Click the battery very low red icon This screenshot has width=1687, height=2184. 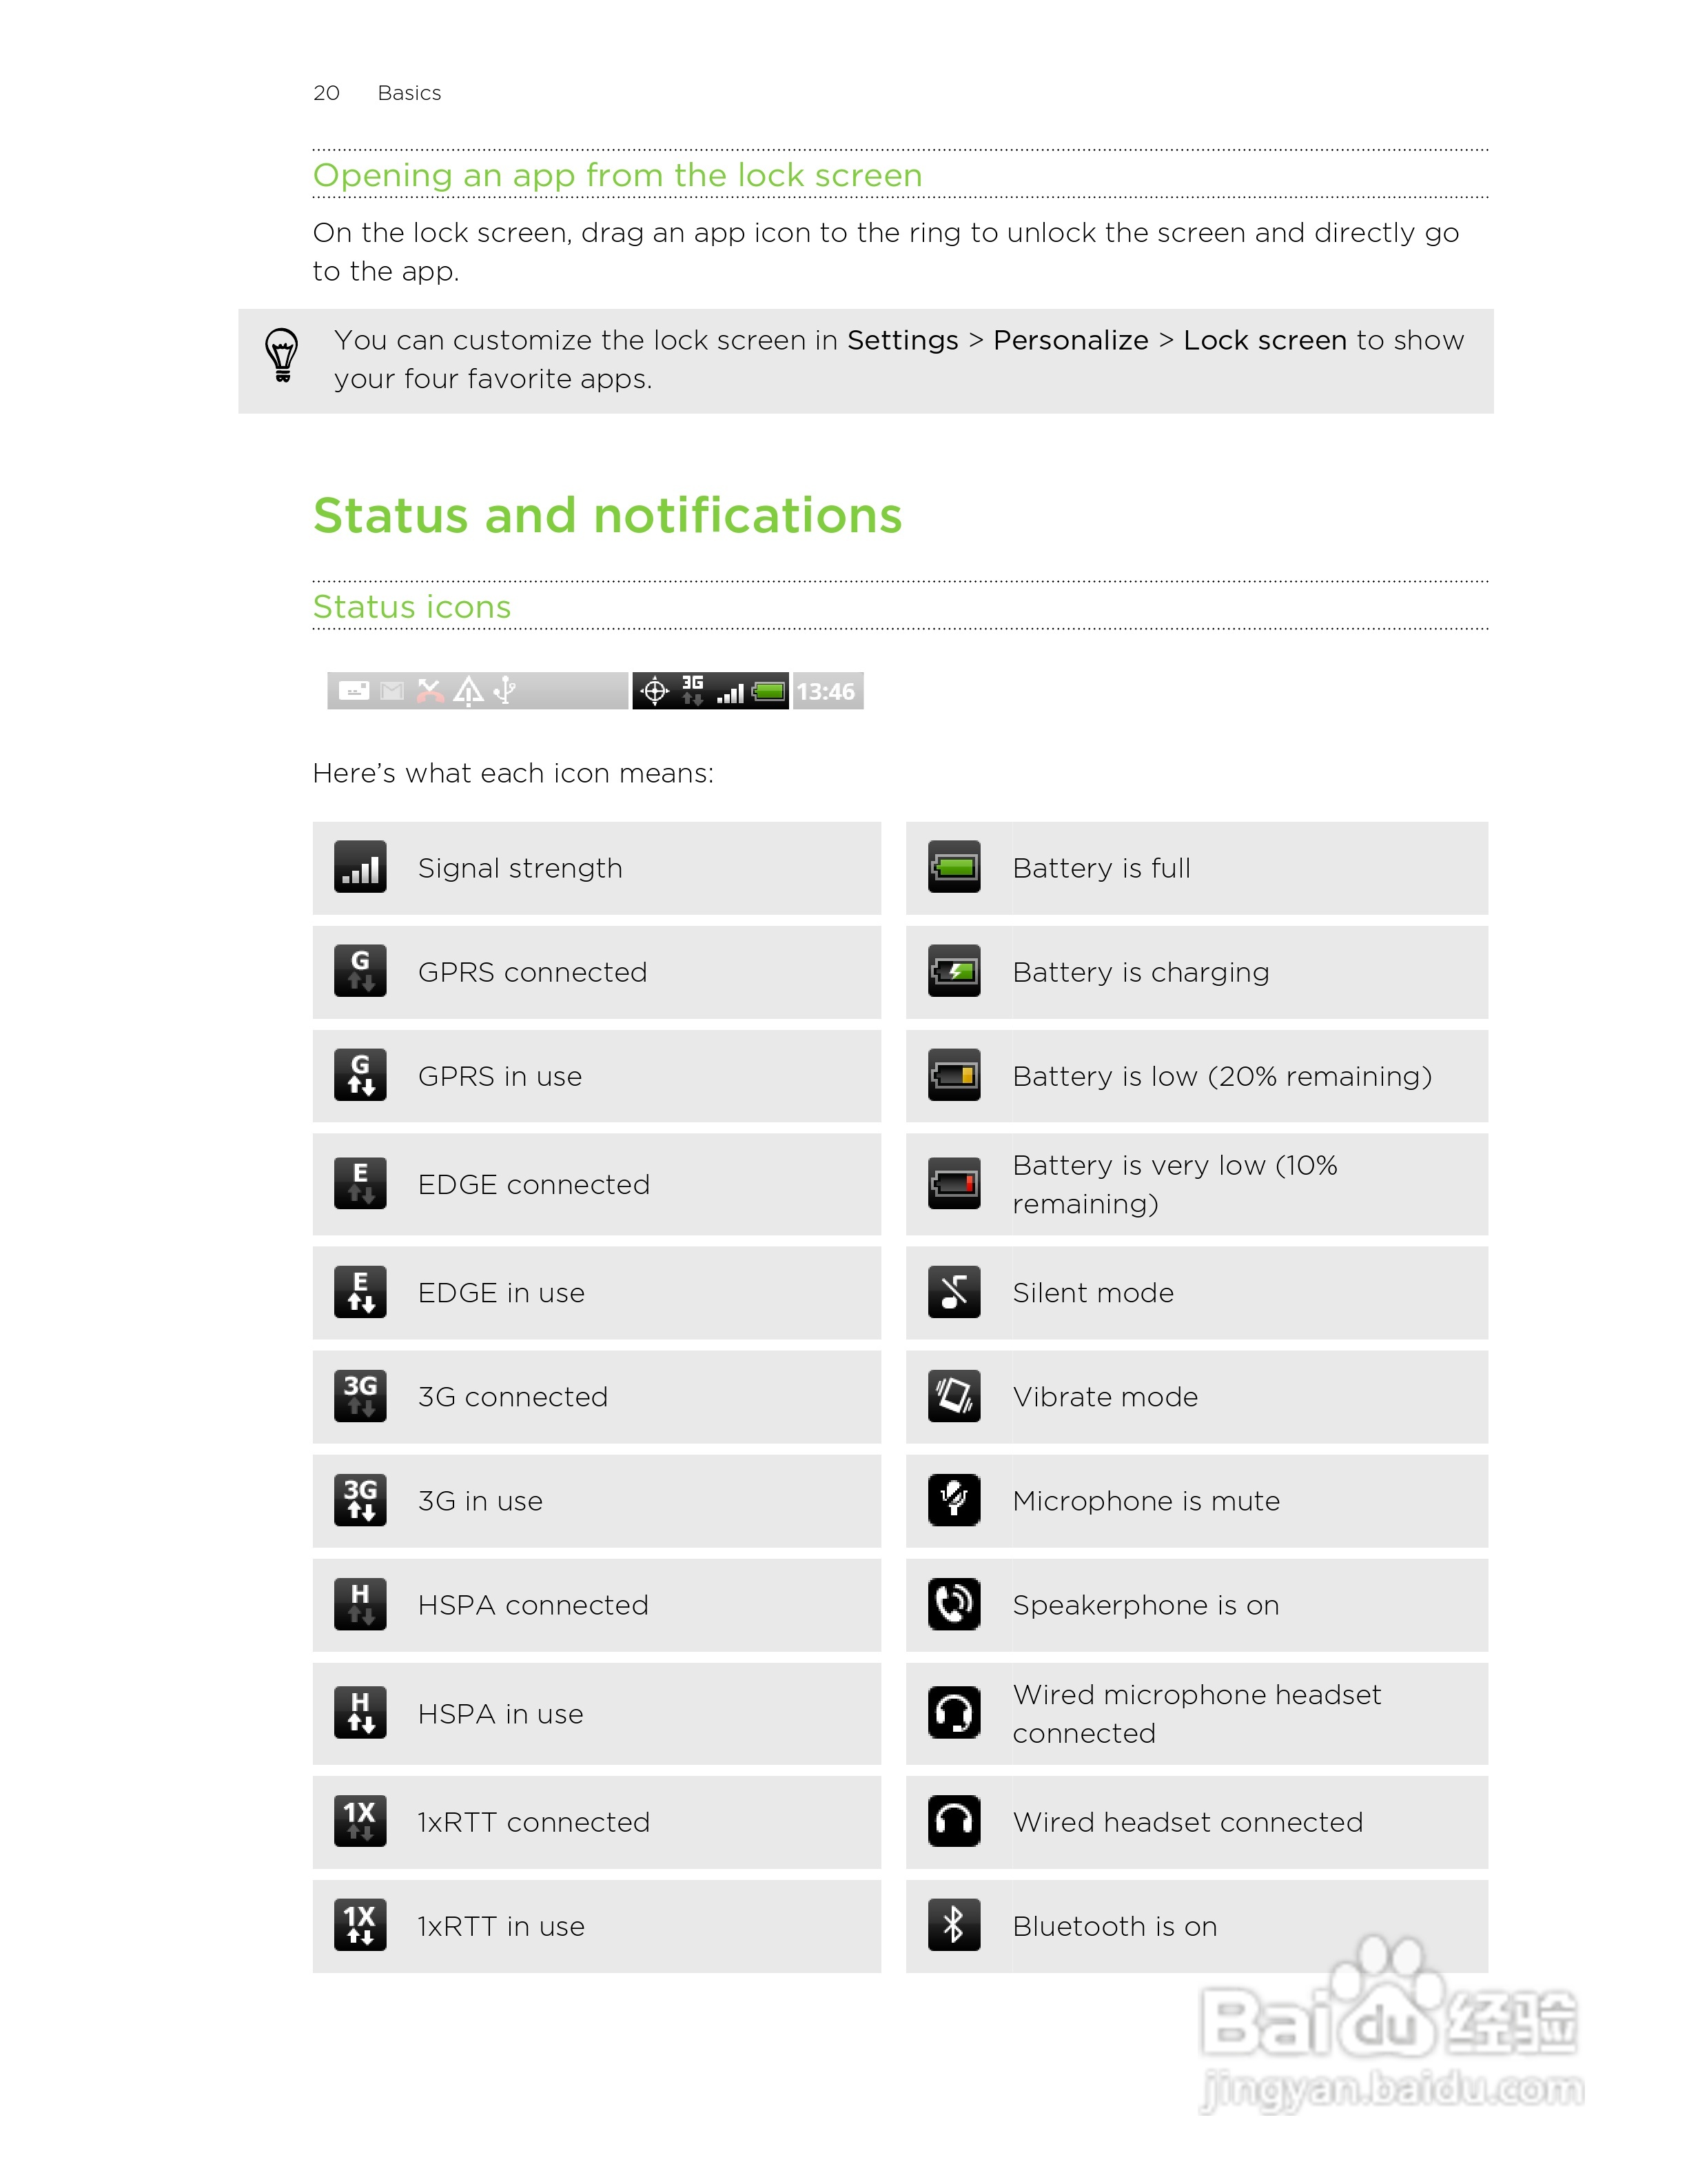click(954, 1184)
